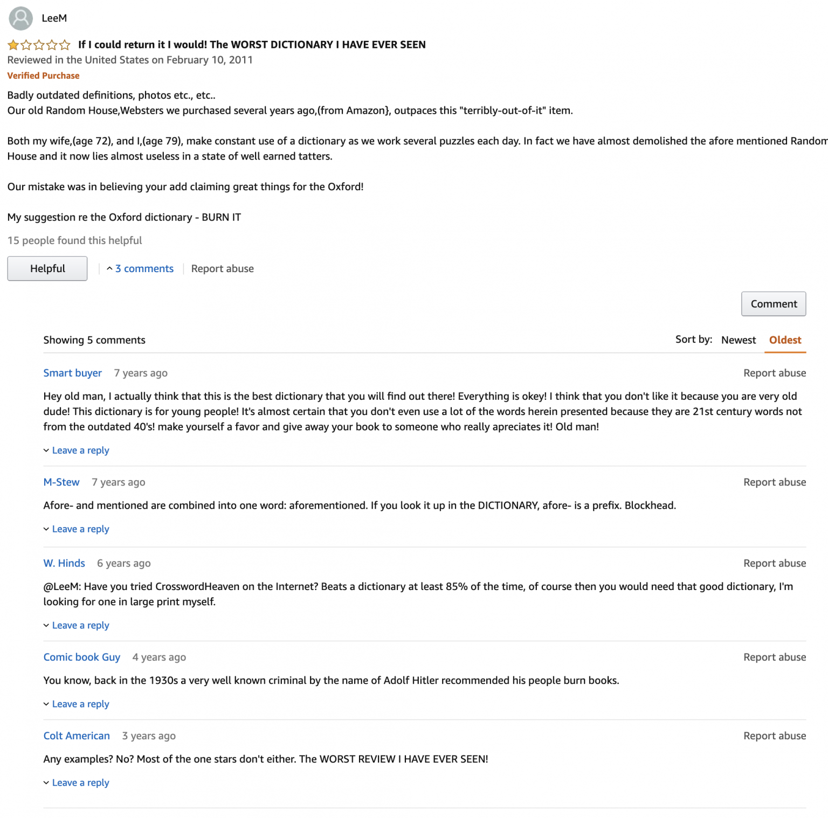Image resolution: width=828 pixels, height=818 pixels.
Task: Click LeeM's profile avatar icon
Action: click(20, 18)
